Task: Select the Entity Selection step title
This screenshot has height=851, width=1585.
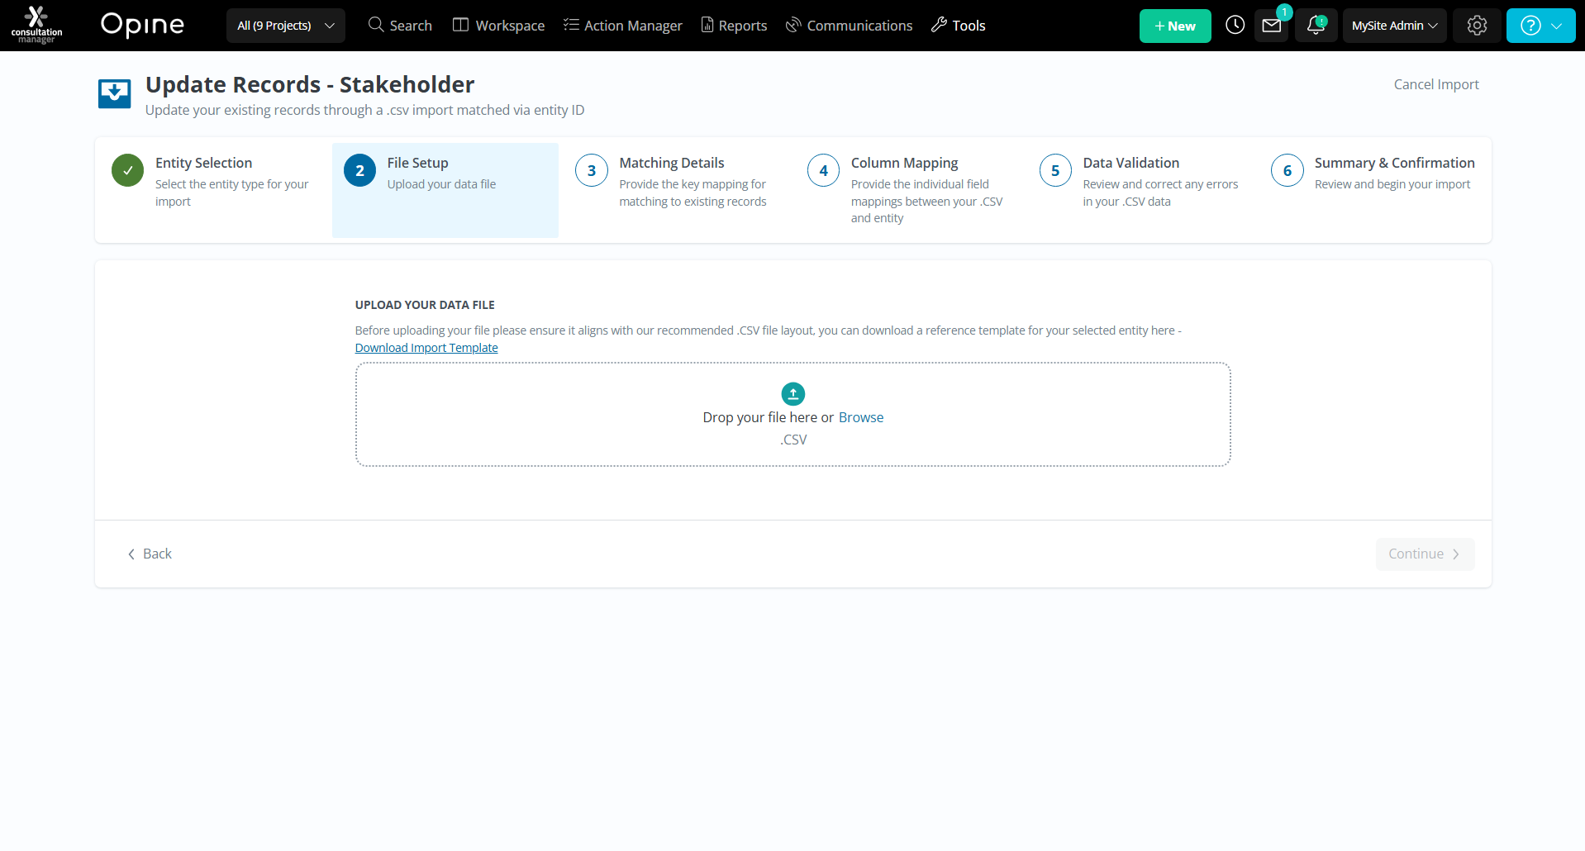Action: 203,163
